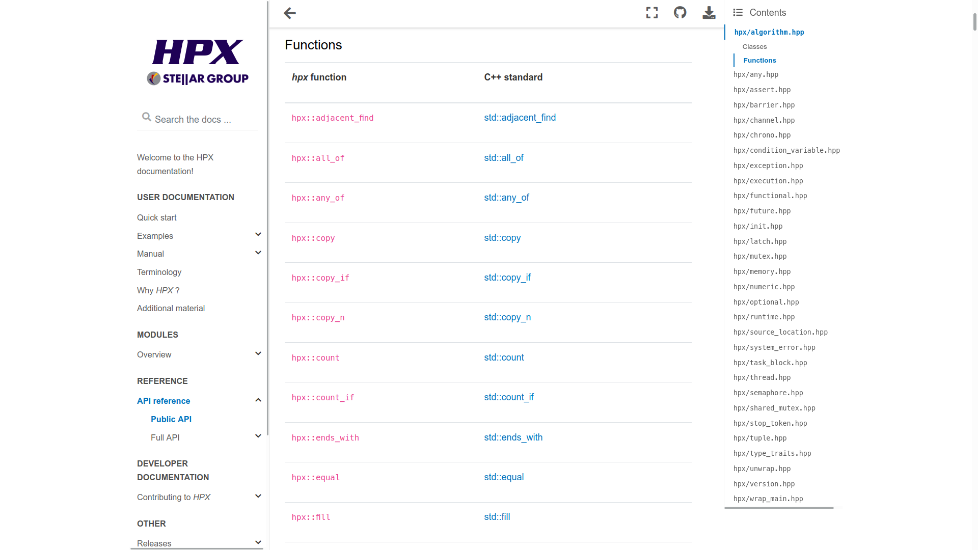The image size is (978, 550).
Task: Open the GitHub repository icon
Action: (680, 13)
